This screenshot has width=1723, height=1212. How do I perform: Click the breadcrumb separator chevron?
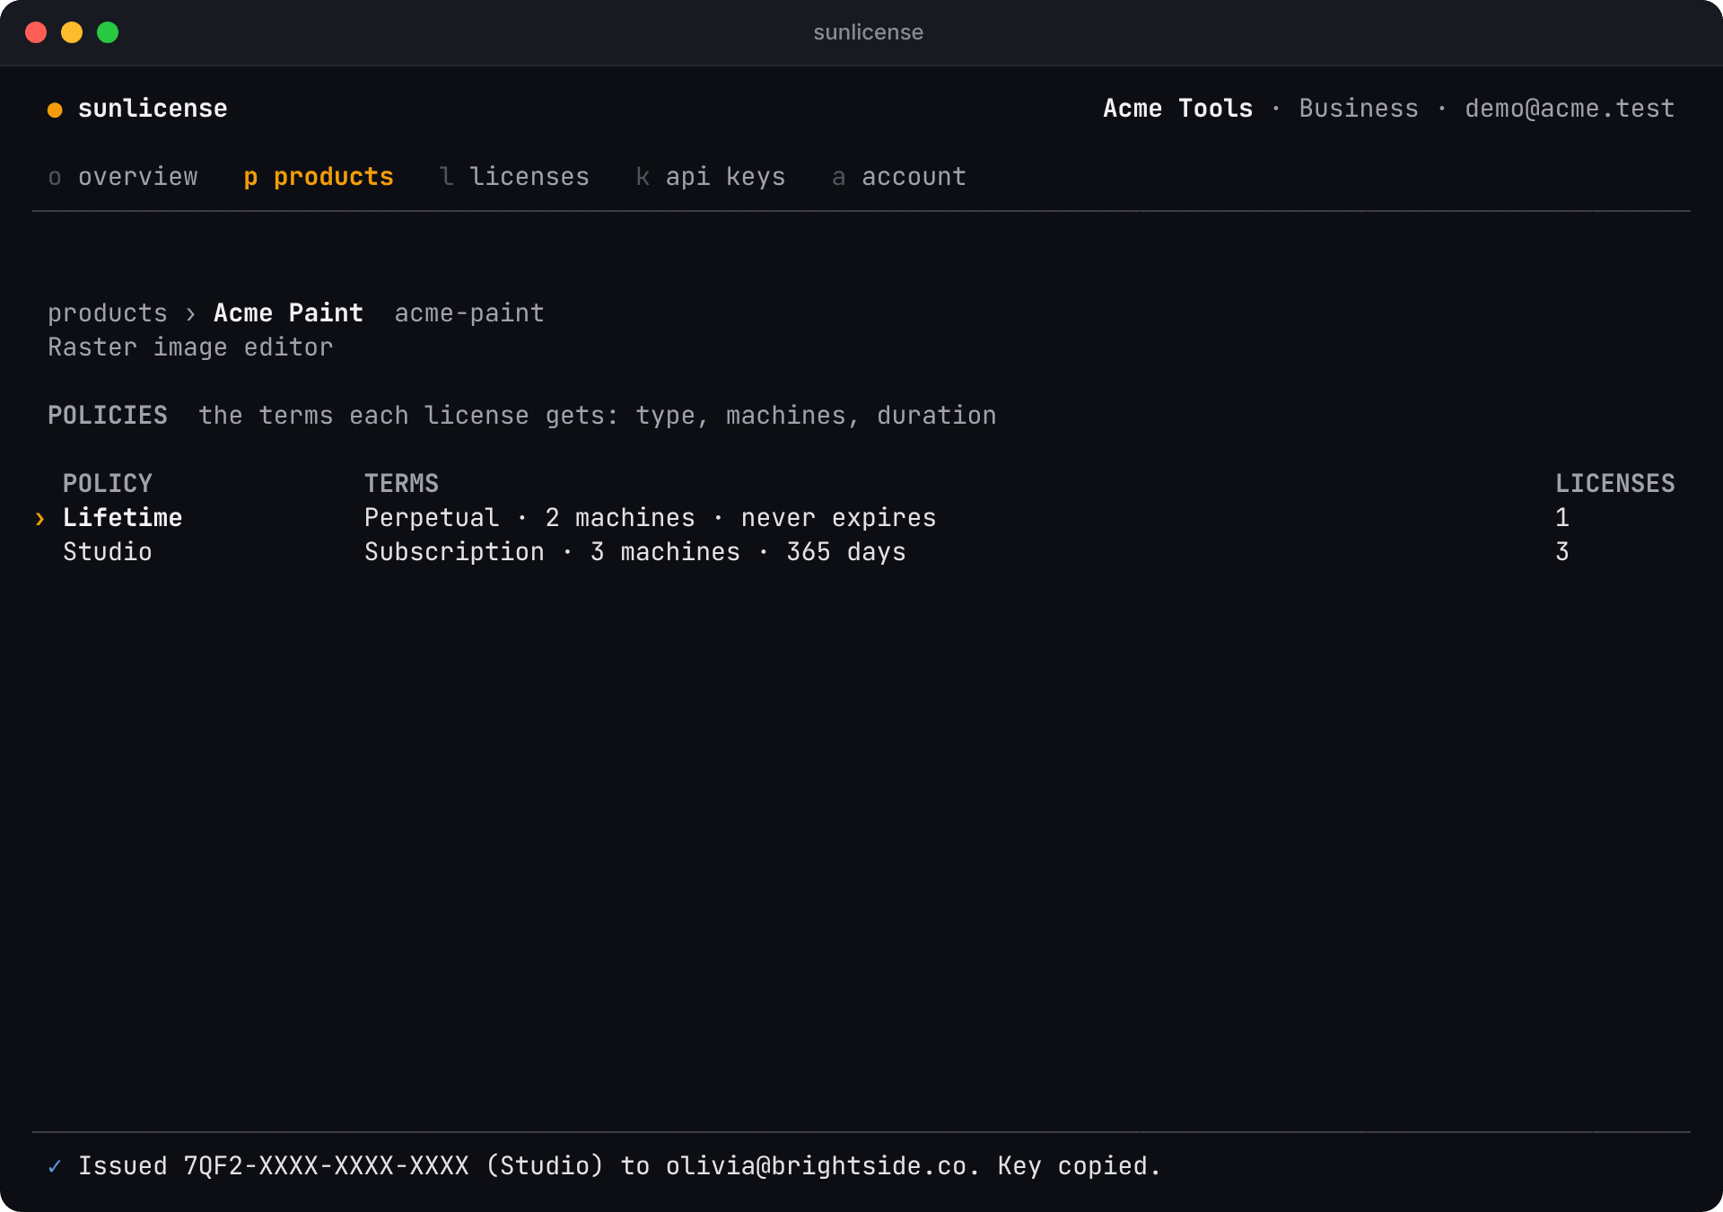click(x=190, y=314)
